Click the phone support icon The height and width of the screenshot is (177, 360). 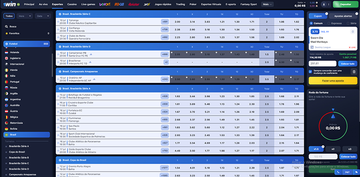[338, 172]
